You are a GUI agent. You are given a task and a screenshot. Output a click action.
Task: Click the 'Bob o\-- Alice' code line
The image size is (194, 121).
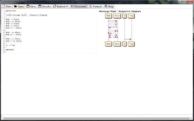[14, 34]
